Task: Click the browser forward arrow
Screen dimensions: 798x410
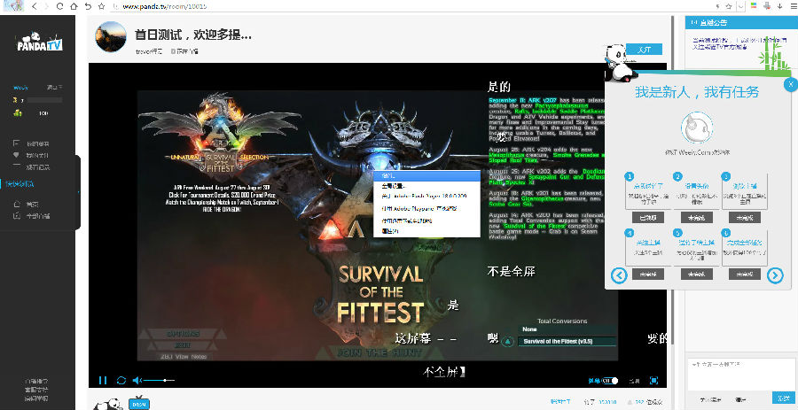Action: point(47,6)
